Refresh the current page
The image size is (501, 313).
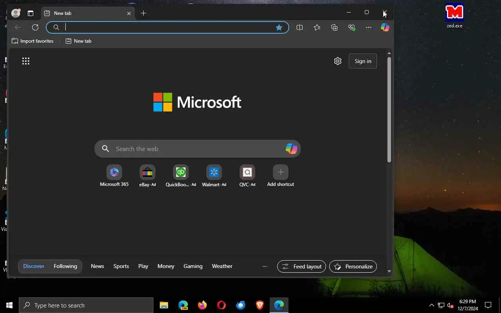[35, 27]
